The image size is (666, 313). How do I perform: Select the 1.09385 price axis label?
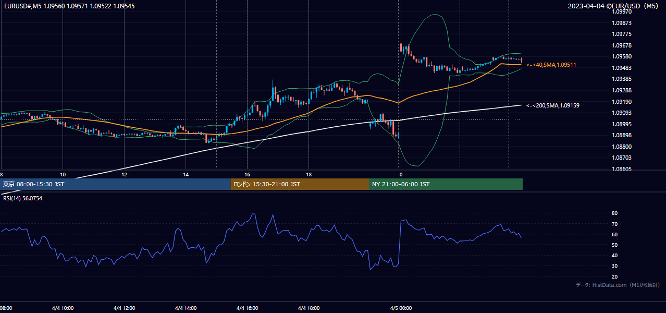point(621,79)
